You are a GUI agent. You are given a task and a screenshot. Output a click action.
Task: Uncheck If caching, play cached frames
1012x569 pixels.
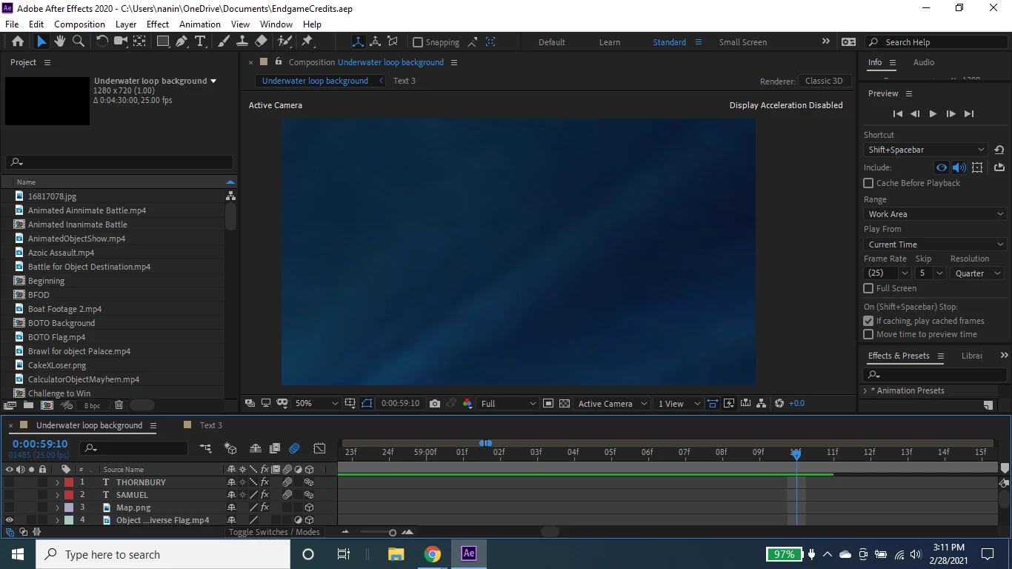tap(868, 321)
